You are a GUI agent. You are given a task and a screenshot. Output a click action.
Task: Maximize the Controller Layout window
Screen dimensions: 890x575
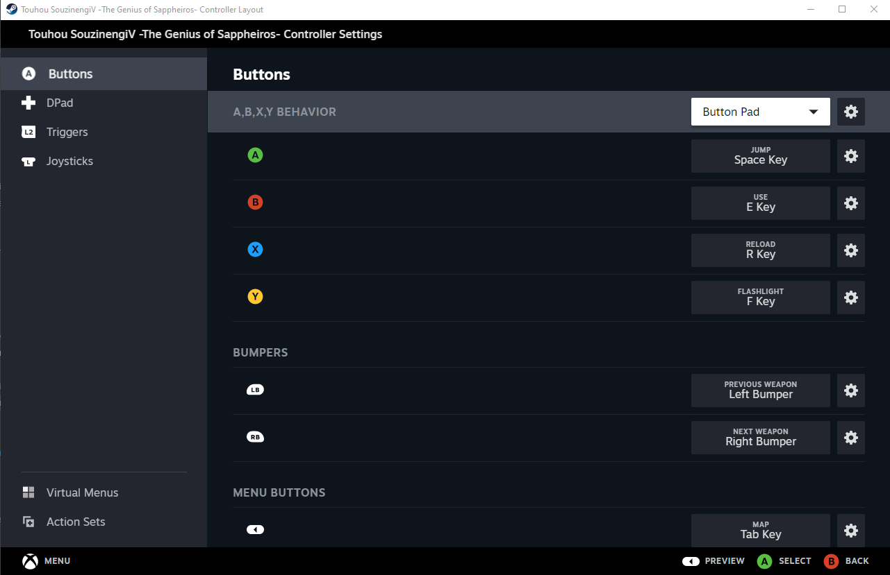point(842,10)
